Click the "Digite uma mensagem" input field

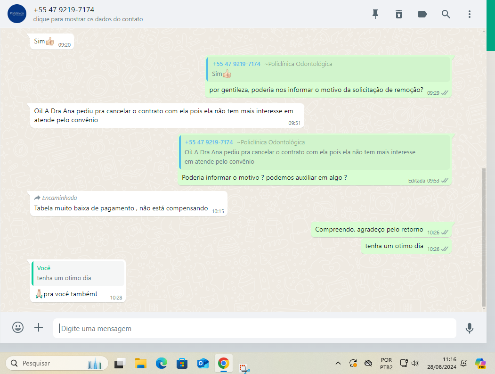(x=254, y=328)
